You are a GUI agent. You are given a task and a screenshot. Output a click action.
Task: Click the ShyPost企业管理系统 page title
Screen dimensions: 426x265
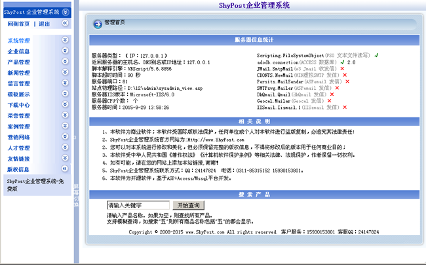point(254,5)
